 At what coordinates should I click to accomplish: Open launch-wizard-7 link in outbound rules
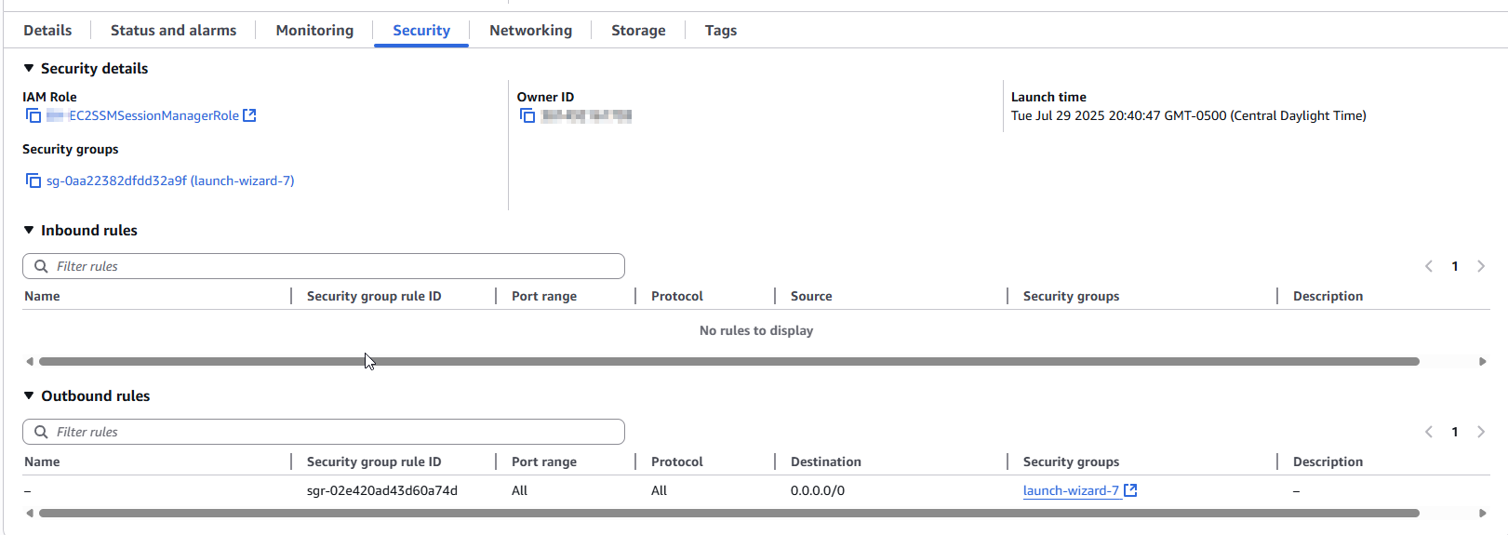click(x=1071, y=490)
